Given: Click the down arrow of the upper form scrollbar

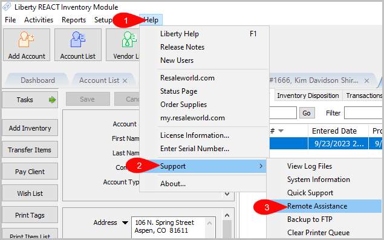Looking at the screenshot, I should pyautogui.click(x=227, y=194).
